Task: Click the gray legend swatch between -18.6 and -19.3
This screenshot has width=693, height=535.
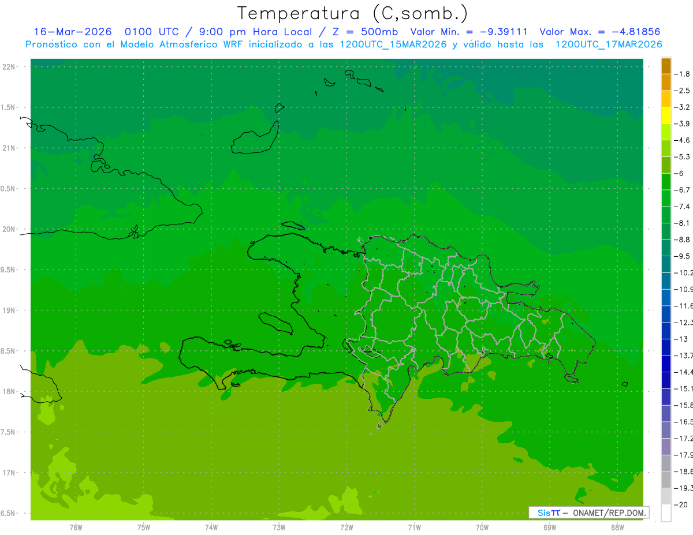Action: click(666, 480)
